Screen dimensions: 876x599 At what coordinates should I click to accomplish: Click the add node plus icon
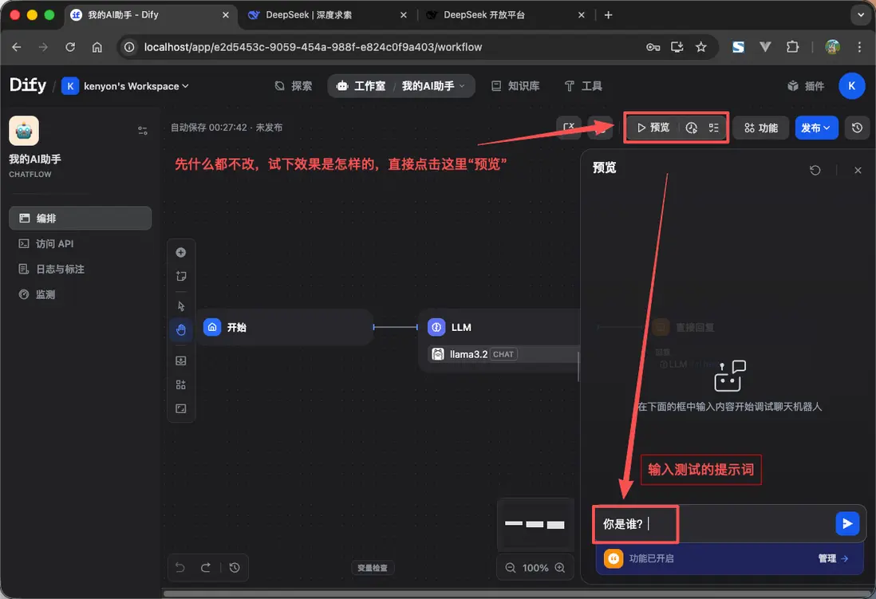tap(181, 252)
